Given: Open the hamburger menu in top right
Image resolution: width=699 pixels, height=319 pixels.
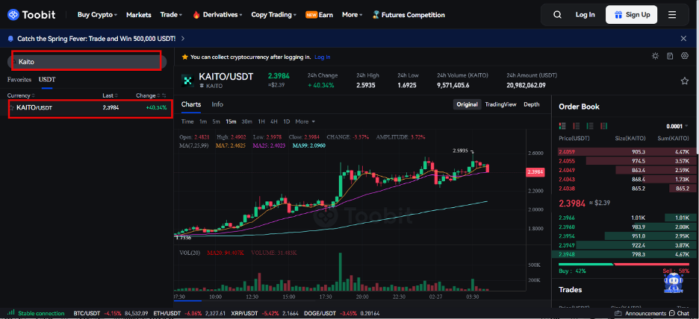Looking at the screenshot, I should 672,15.
